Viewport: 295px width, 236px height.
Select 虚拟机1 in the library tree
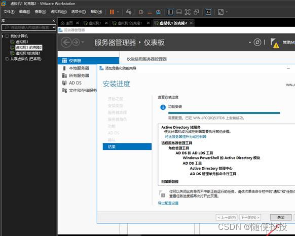pos(22,42)
